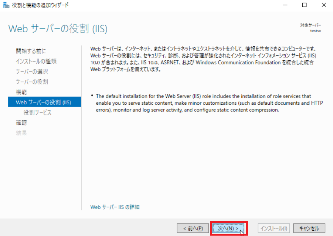Click the testsv server name
Viewport: 333px width, 236px height.
click(x=315, y=31)
